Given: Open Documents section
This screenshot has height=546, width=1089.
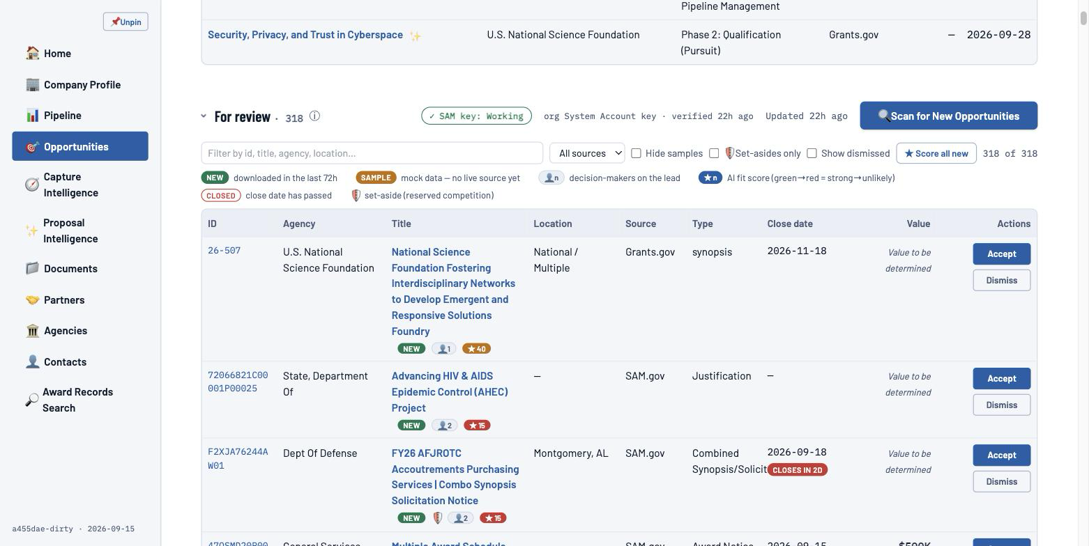Looking at the screenshot, I should click(x=80, y=268).
